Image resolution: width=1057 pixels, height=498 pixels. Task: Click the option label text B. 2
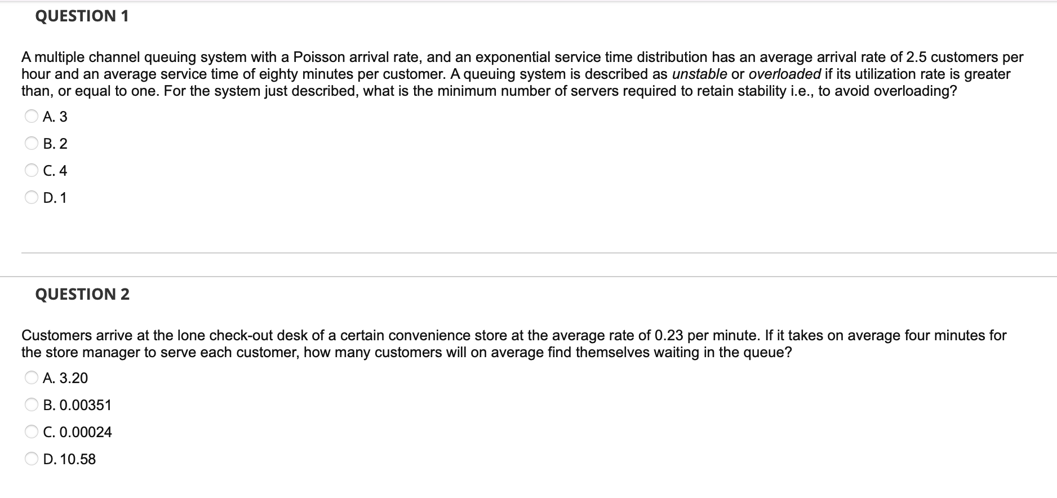tap(55, 144)
